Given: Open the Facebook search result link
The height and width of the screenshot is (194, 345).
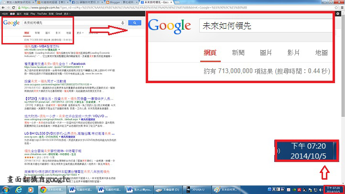Looking at the screenshot, I should (x=55, y=64).
